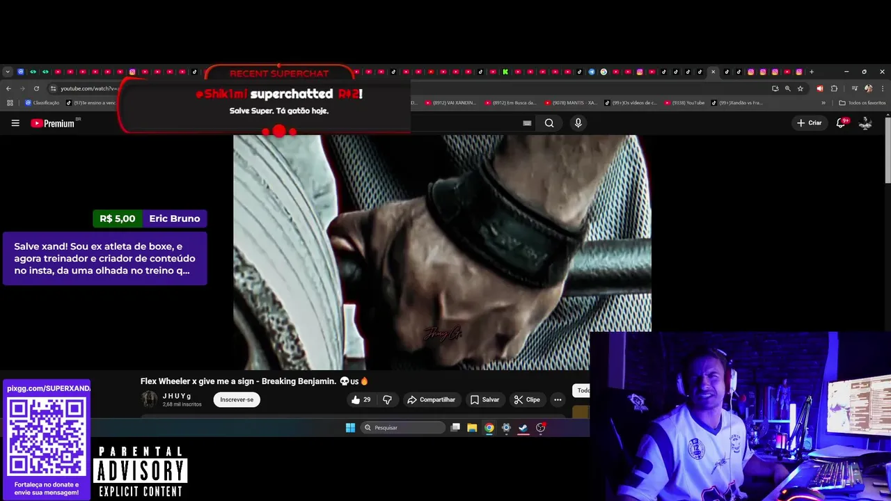This screenshot has width=891, height=501.
Task: Dislike the Flex Wheeler video
Action: (x=387, y=399)
